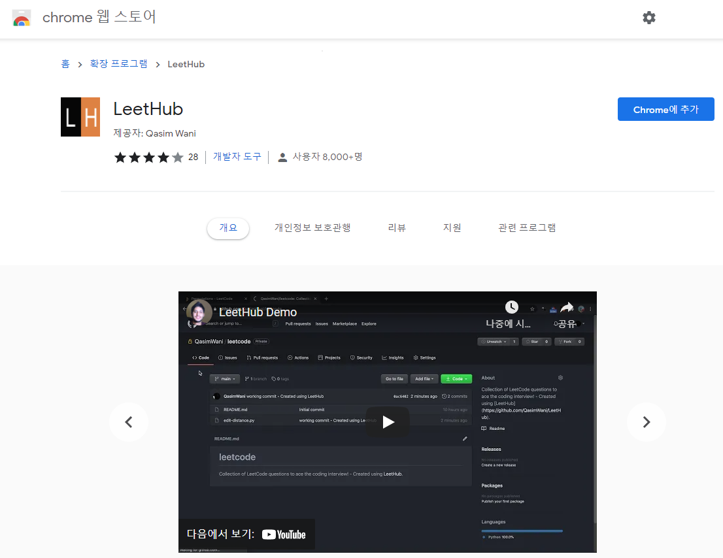723x558 pixels.
Task: Click the 홈 breadcrumb link
Action: coord(65,64)
